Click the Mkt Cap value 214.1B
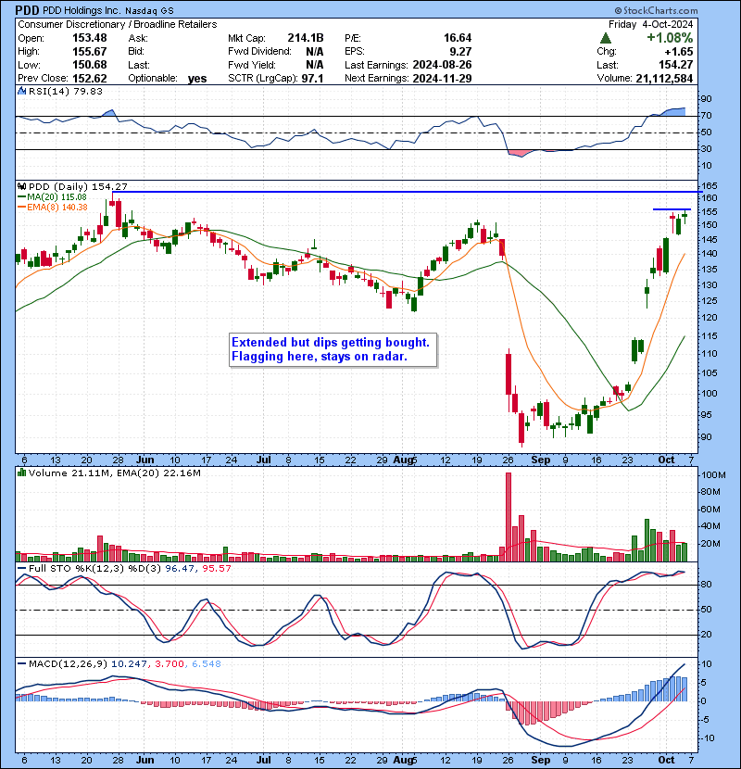This screenshot has width=741, height=769. 305,38
